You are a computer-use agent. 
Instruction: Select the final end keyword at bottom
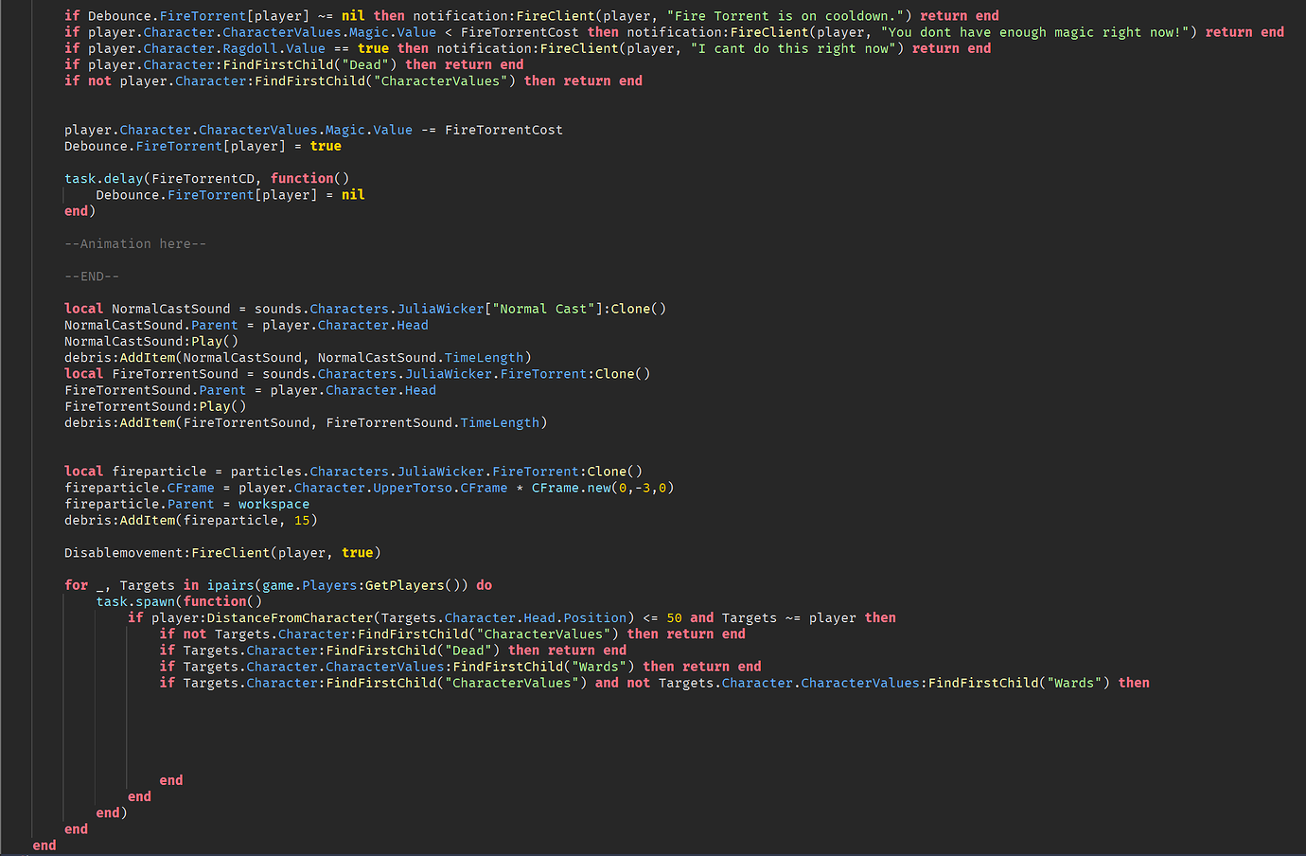[x=44, y=845]
